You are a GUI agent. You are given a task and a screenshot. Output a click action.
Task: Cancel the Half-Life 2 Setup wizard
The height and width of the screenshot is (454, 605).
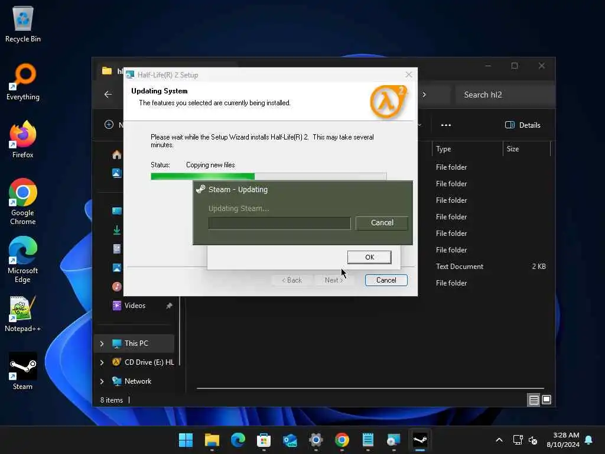point(386,280)
